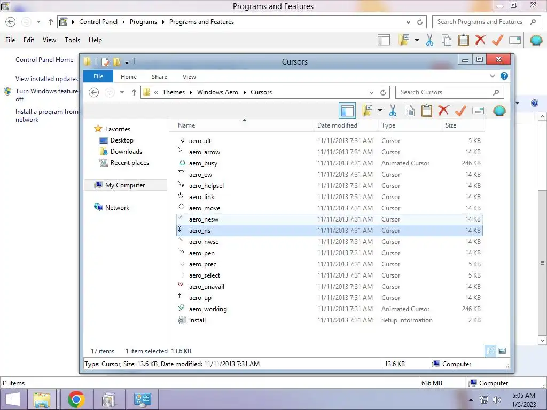Click Programs in Control Panel address bar

click(x=143, y=22)
